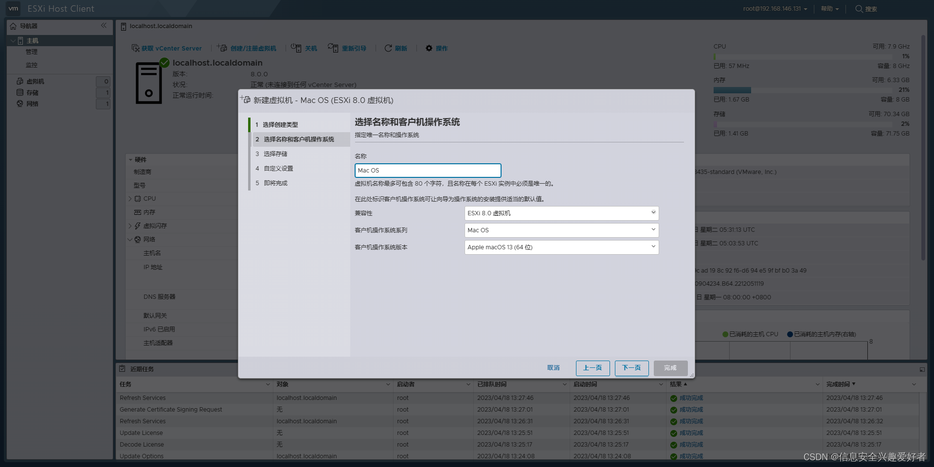Go to wizard step 1 Select creation type

point(299,125)
